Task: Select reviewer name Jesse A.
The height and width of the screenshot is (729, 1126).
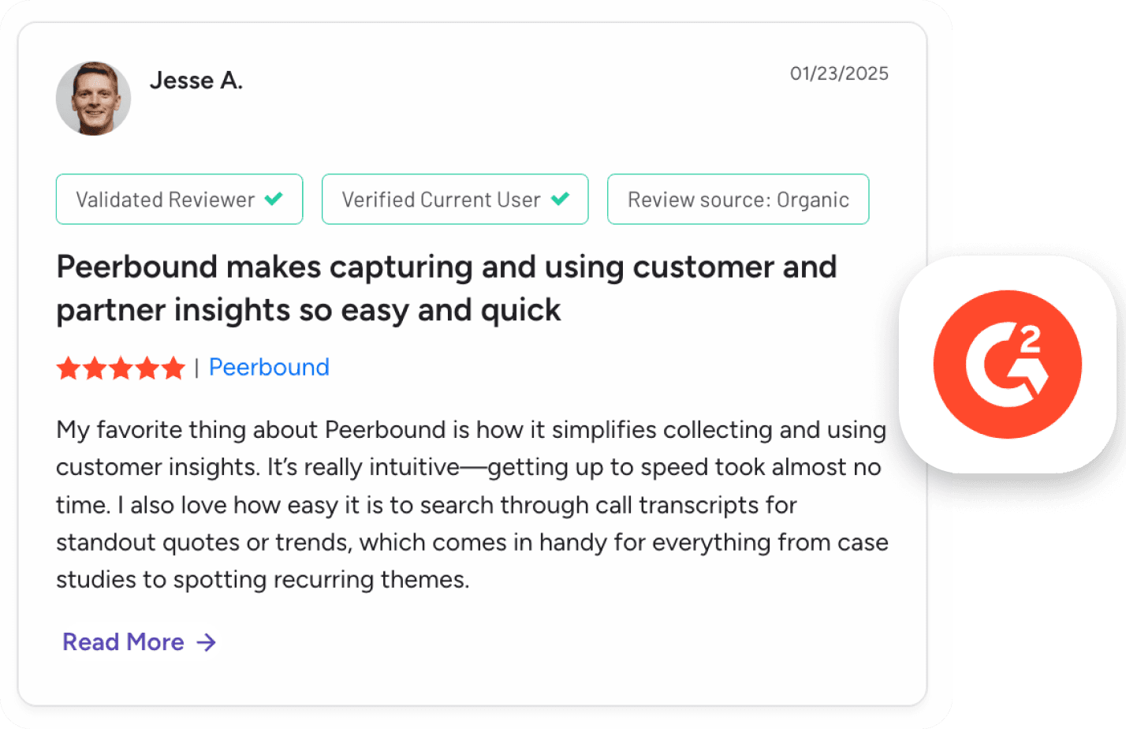Action: click(196, 80)
